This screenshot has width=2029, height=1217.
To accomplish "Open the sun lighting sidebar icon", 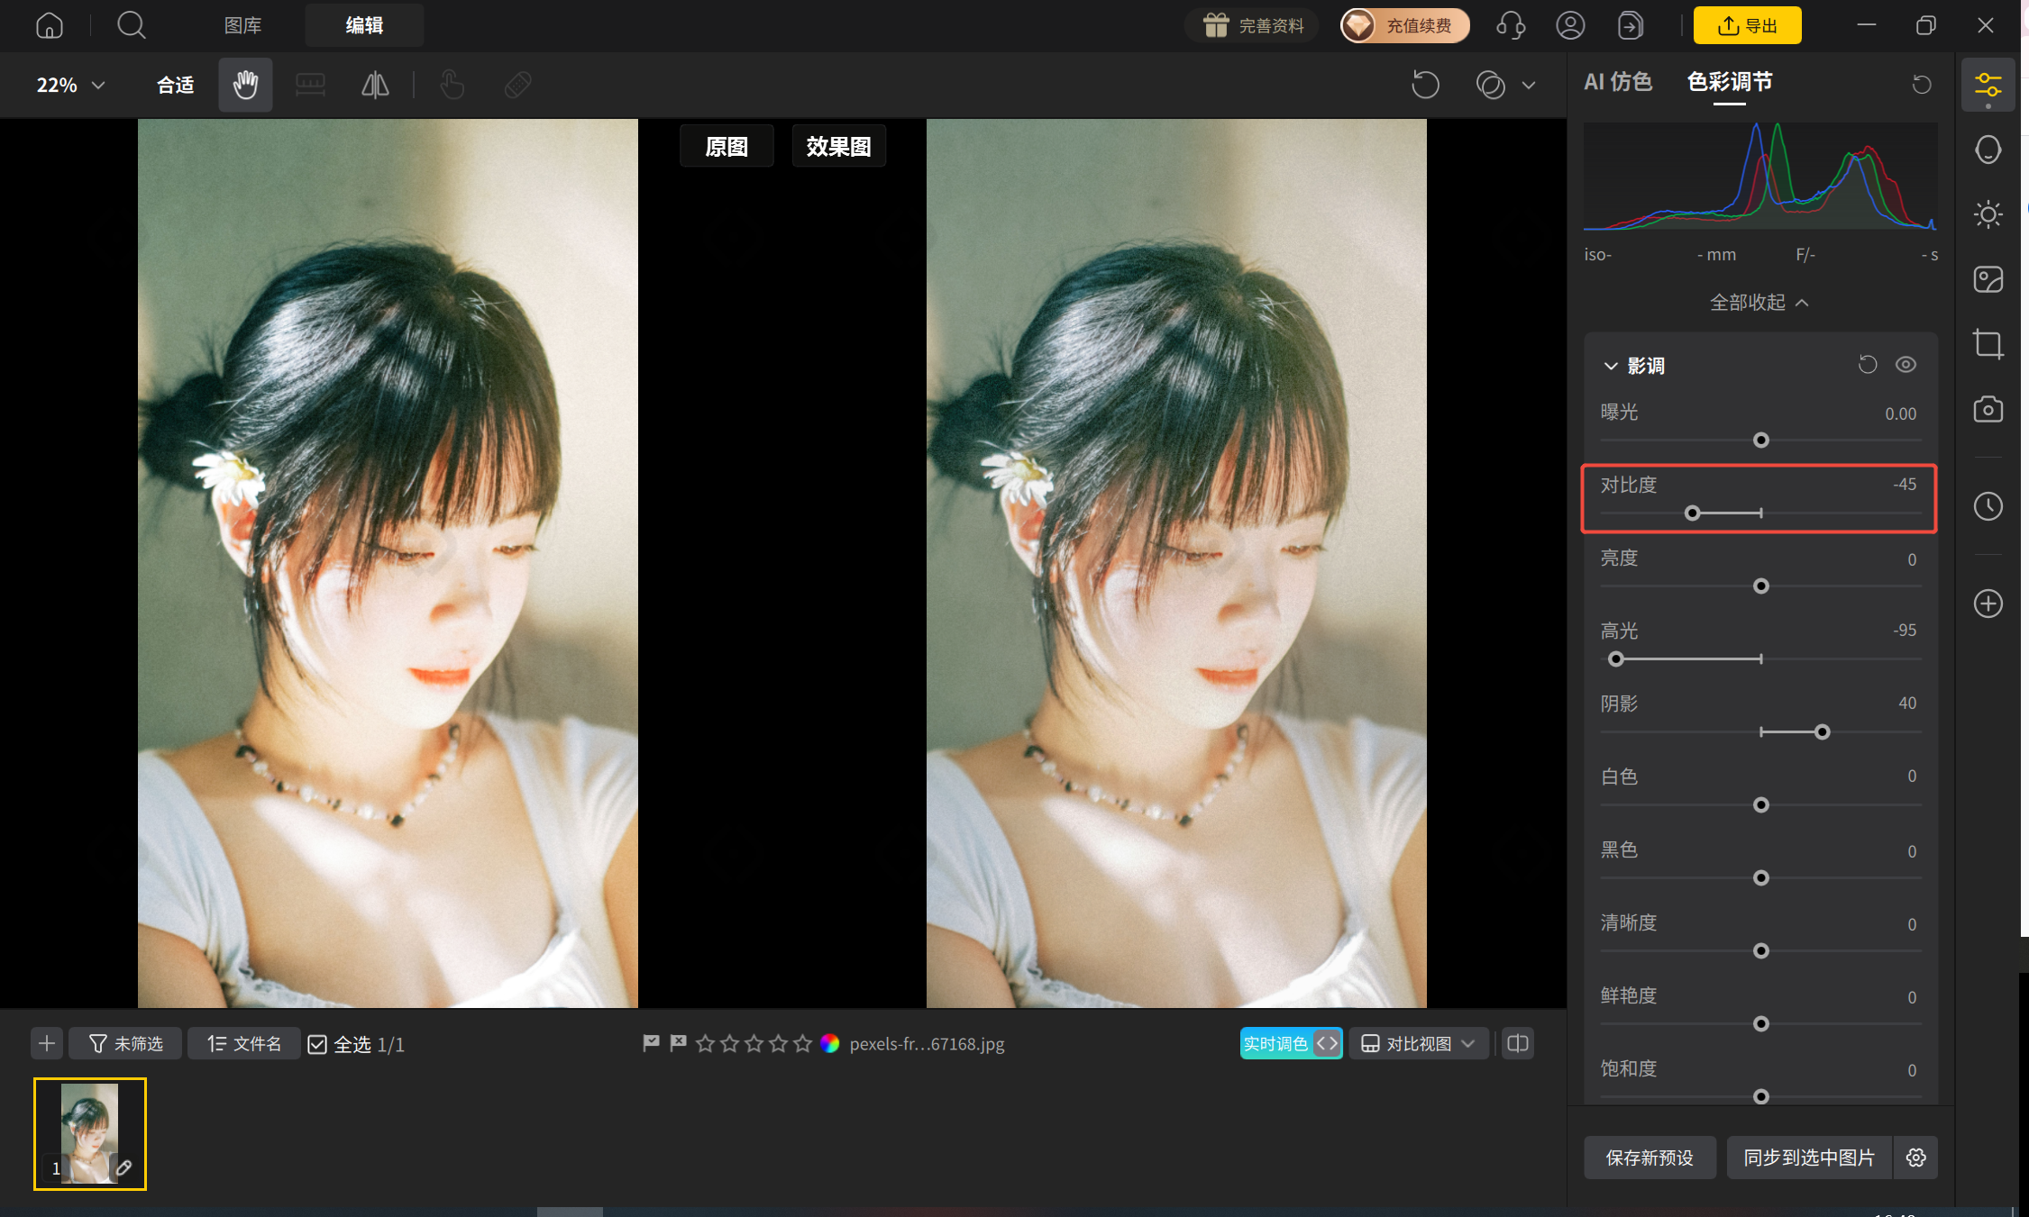I will (1988, 214).
